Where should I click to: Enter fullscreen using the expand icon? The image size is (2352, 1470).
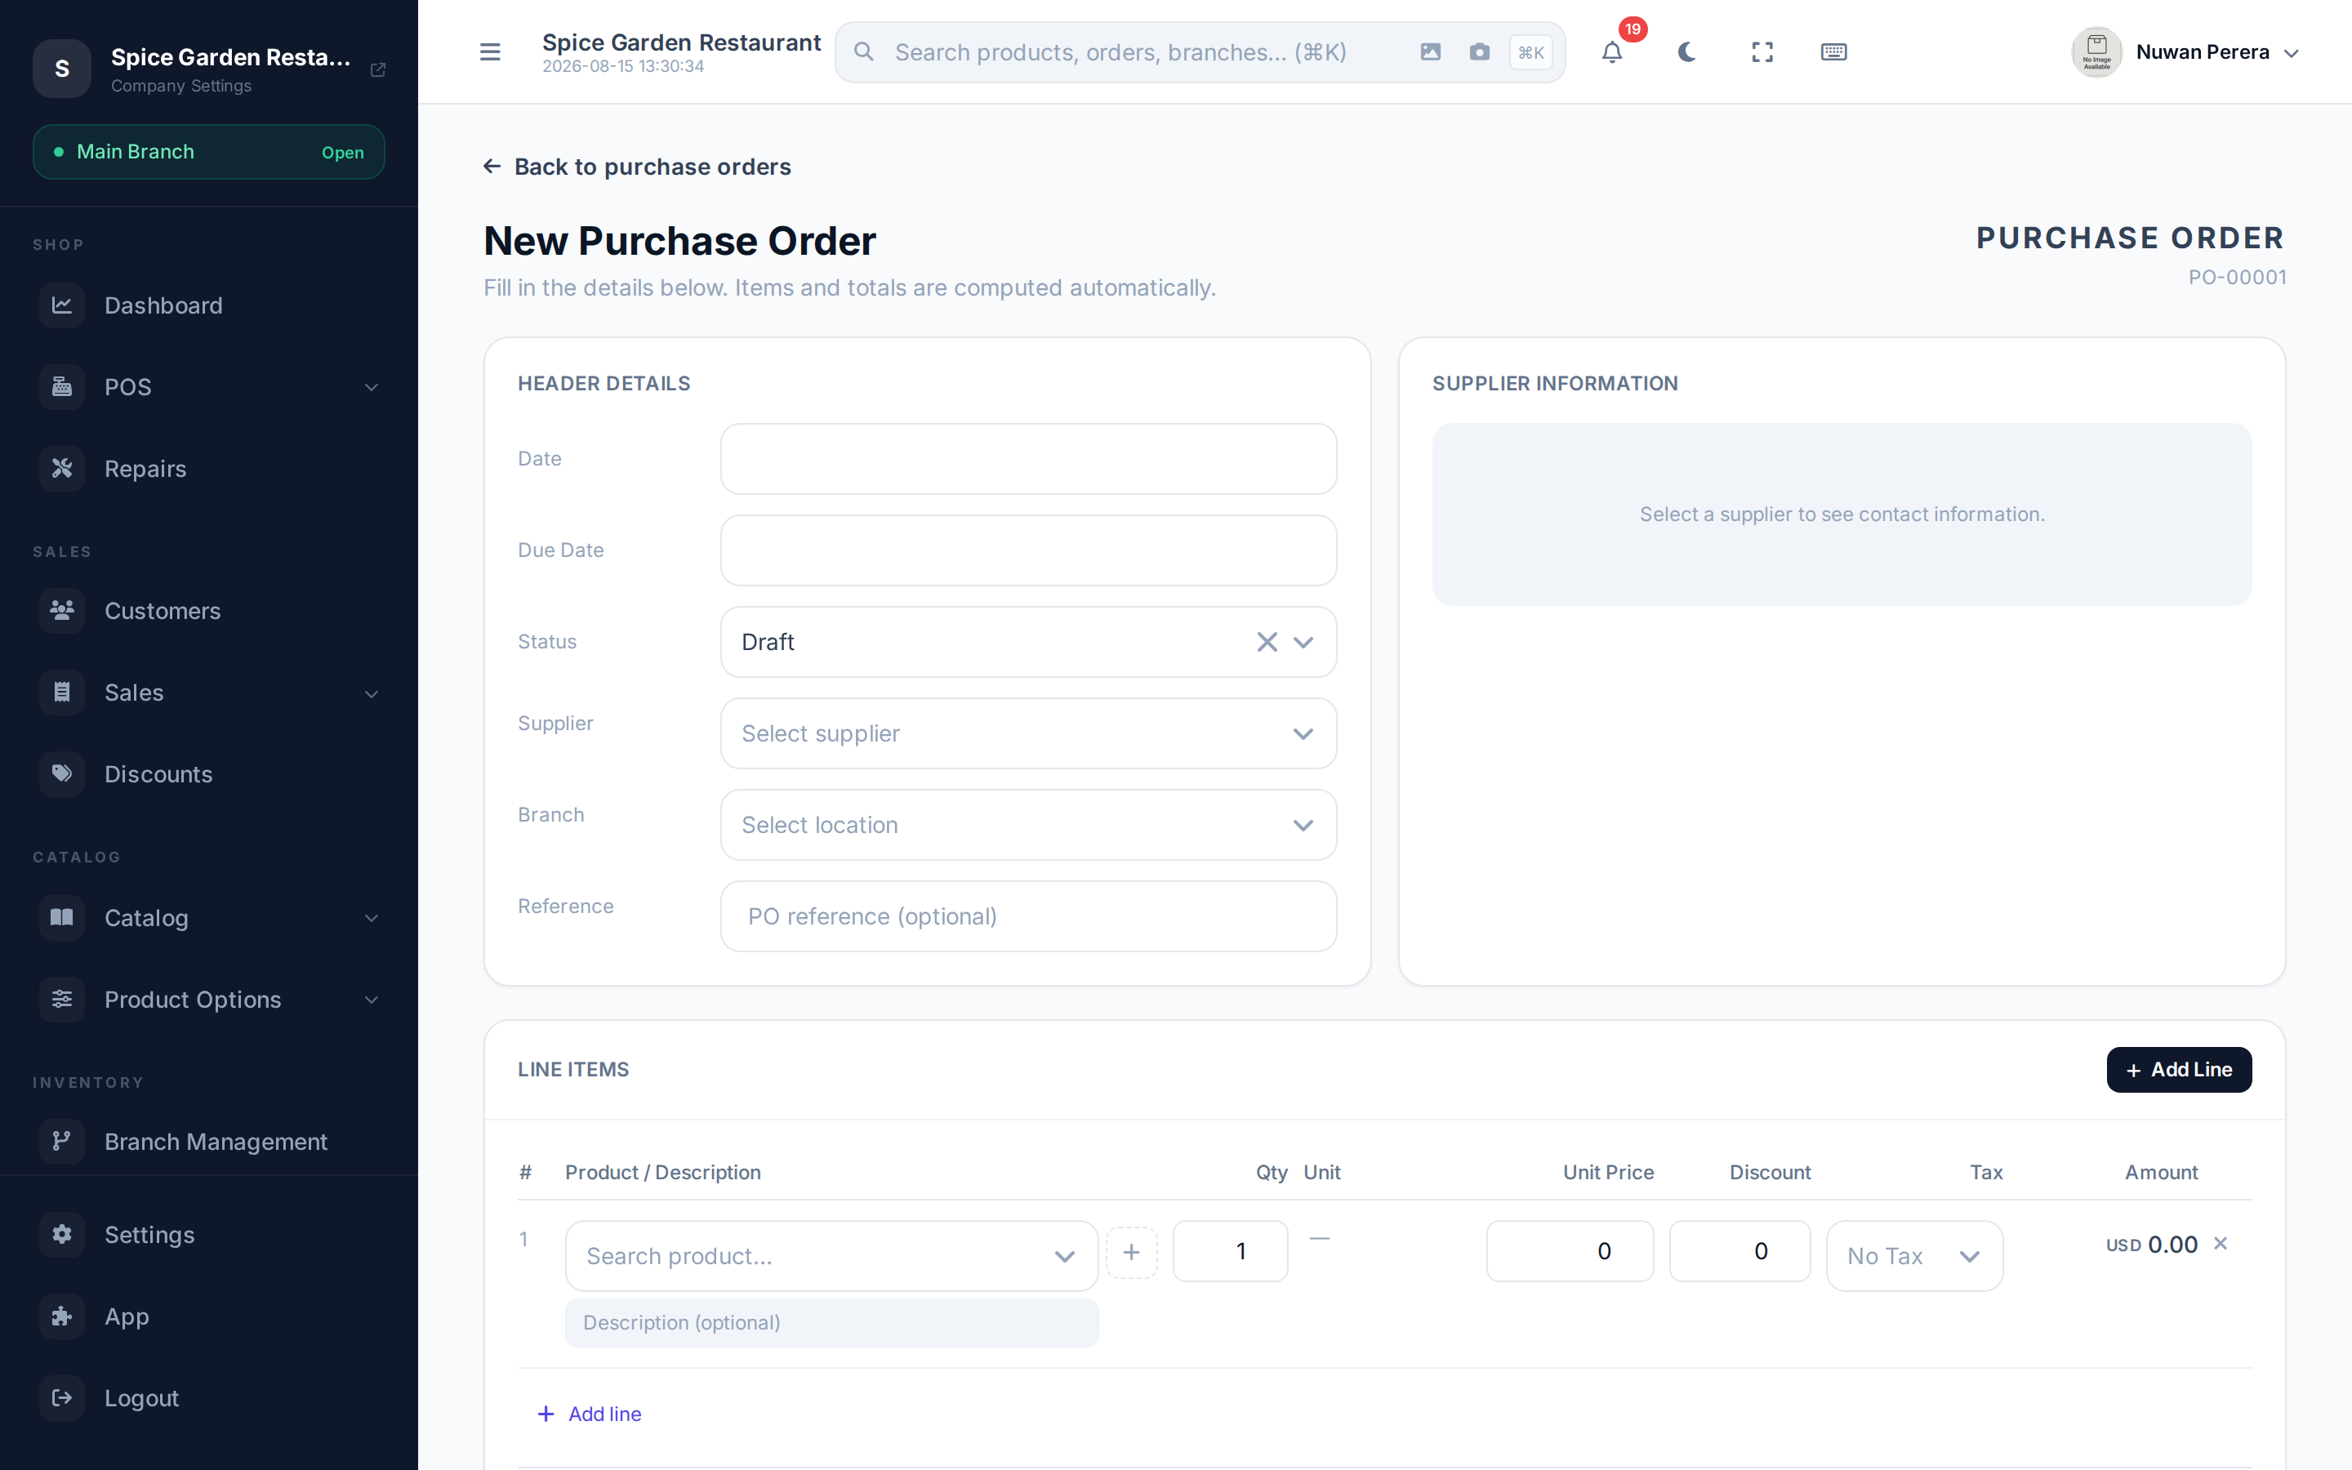[x=1762, y=52]
